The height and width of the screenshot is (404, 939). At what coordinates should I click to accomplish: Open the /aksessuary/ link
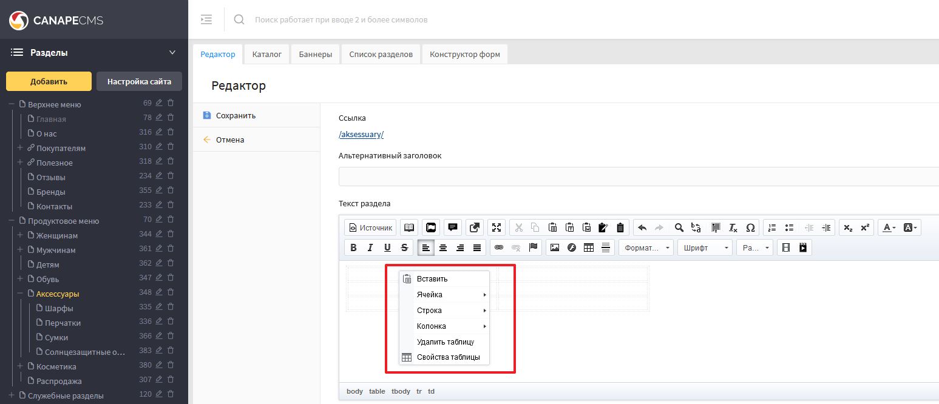tap(361, 135)
